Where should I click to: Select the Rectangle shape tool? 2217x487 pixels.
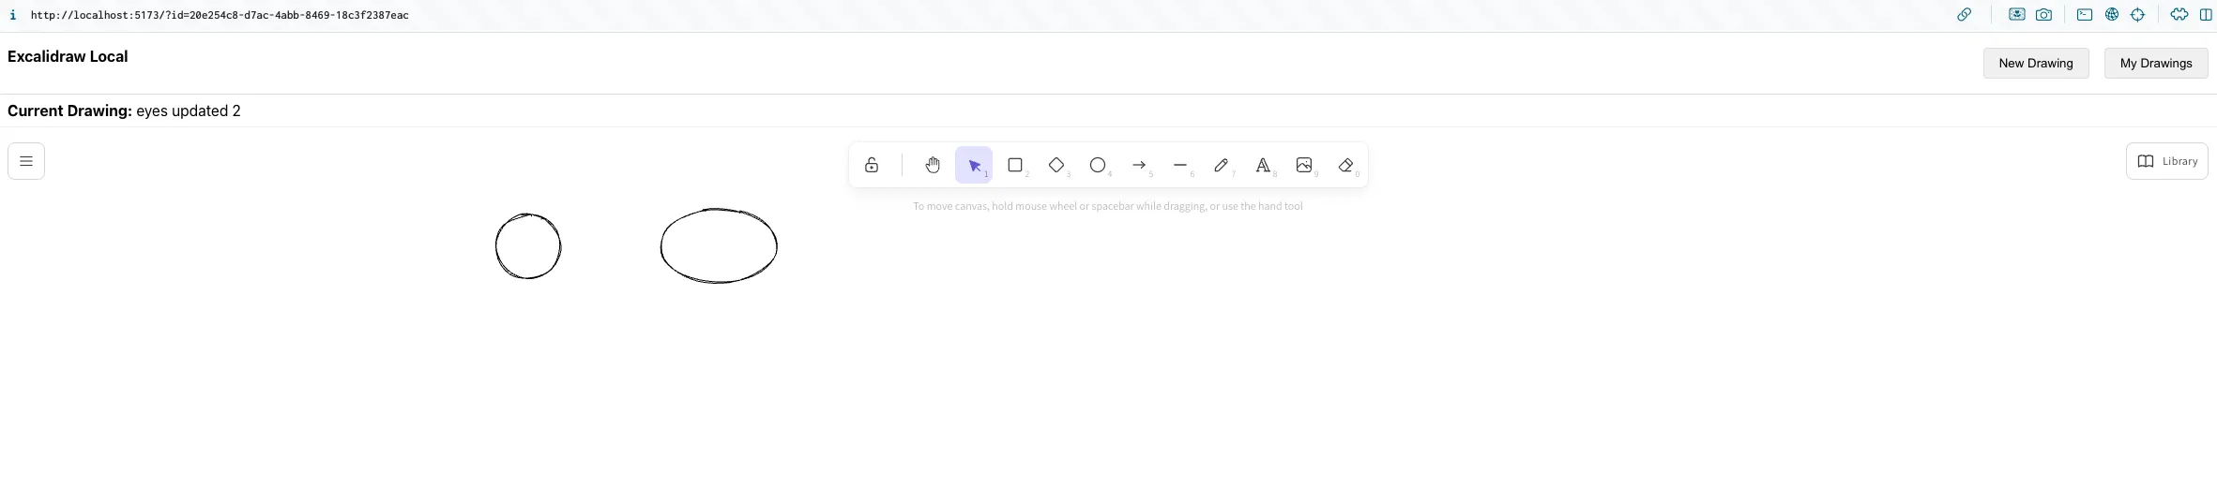pos(1014,165)
